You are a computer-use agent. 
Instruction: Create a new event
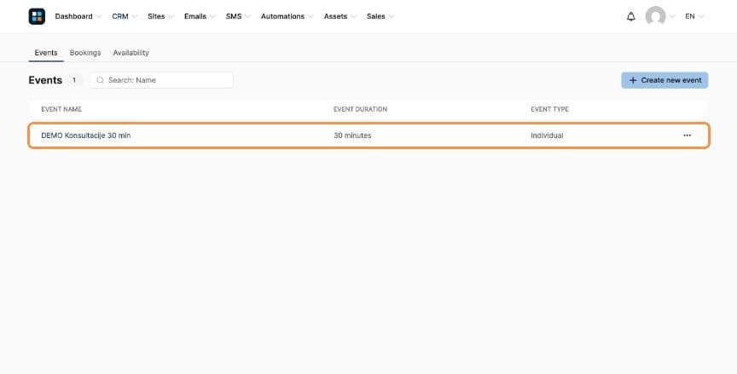click(664, 80)
